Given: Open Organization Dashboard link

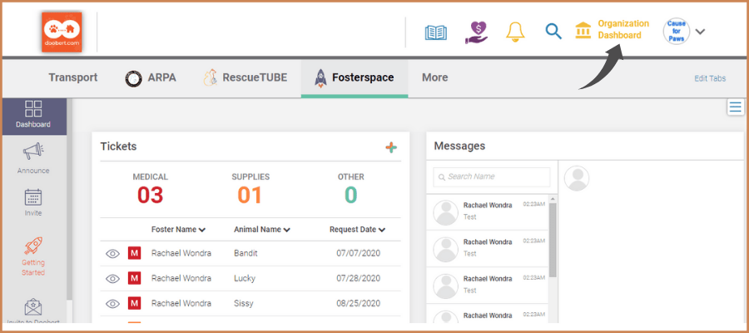Looking at the screenshot, I should [x=623, y=29].
